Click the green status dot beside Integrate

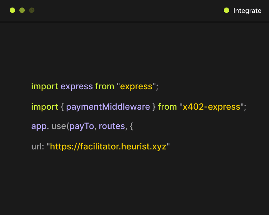pyautogui.click(x=226, y=10)
